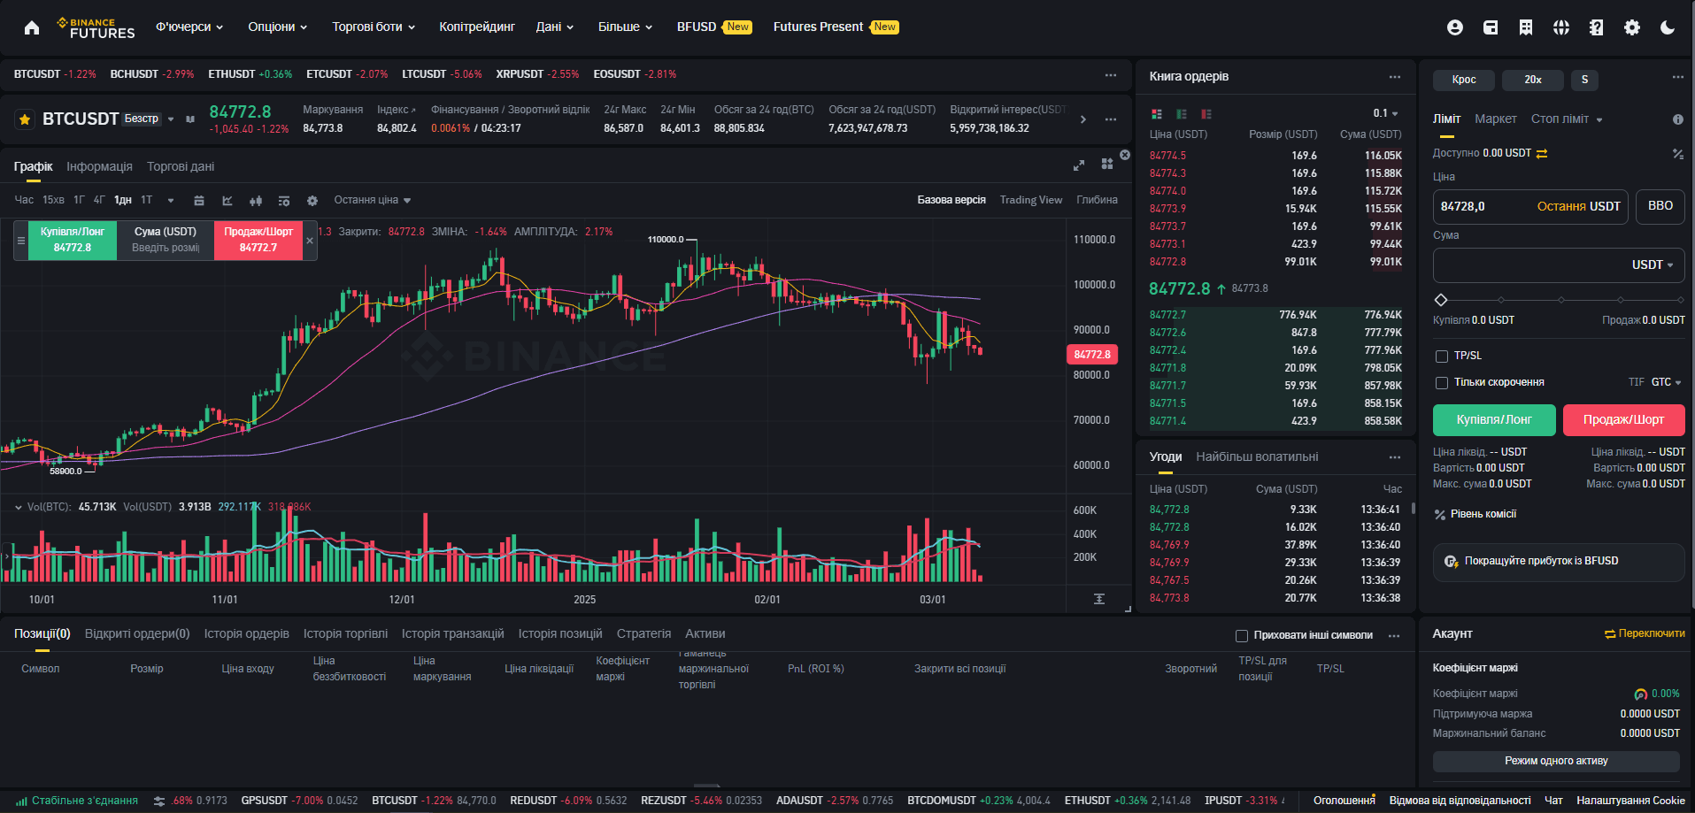
Task: Click the green Купівля/Лонг order button
Action: [1494, 420]
